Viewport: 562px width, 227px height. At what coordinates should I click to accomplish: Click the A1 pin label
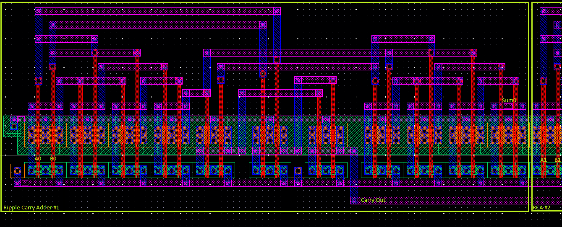pyautogui.click(x=544, y=160)
